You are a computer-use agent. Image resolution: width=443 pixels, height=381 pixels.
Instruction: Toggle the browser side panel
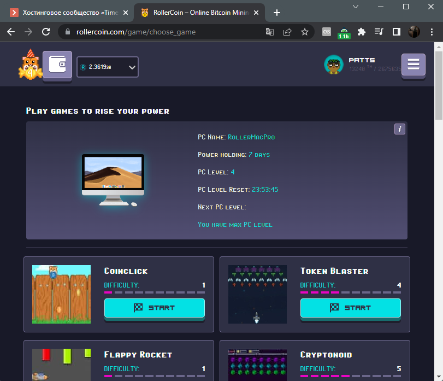396,32
